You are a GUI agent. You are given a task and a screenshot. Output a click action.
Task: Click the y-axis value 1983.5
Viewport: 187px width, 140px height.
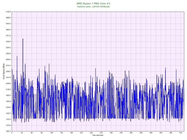[x=8, y=95]
